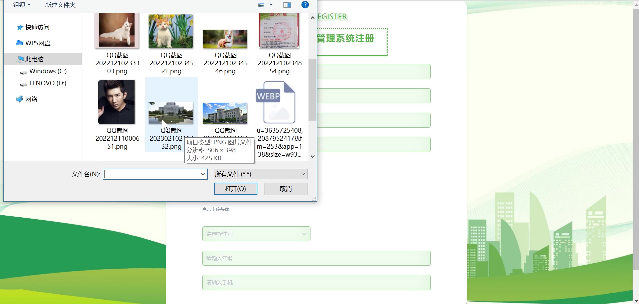Click file name QQ截图20221210234521.png
The width and height of the screenshot is (639, 304).
tap(171, 63)
